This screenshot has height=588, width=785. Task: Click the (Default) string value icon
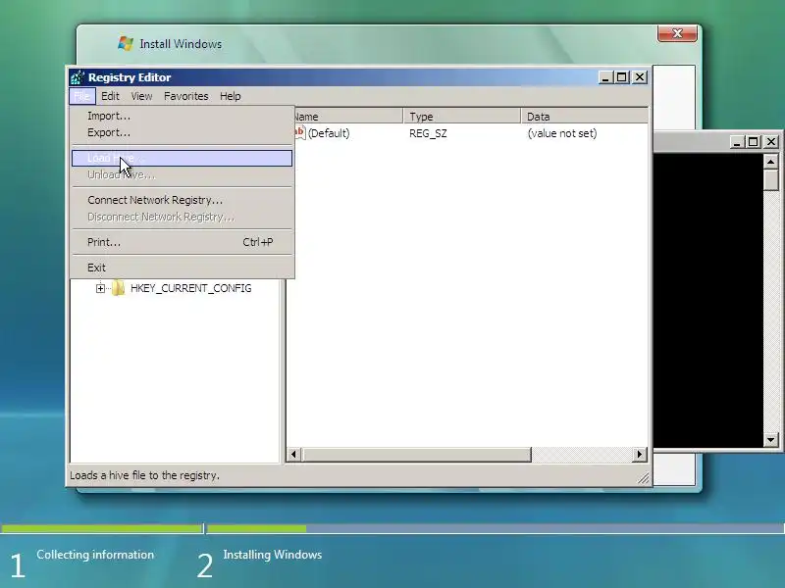(299, 133)
